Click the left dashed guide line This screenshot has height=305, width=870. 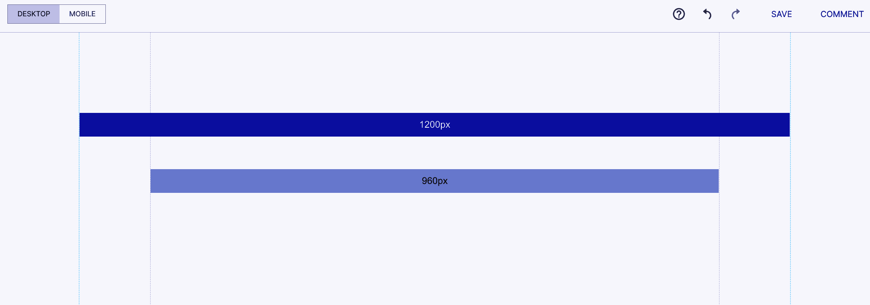[79, 167]
